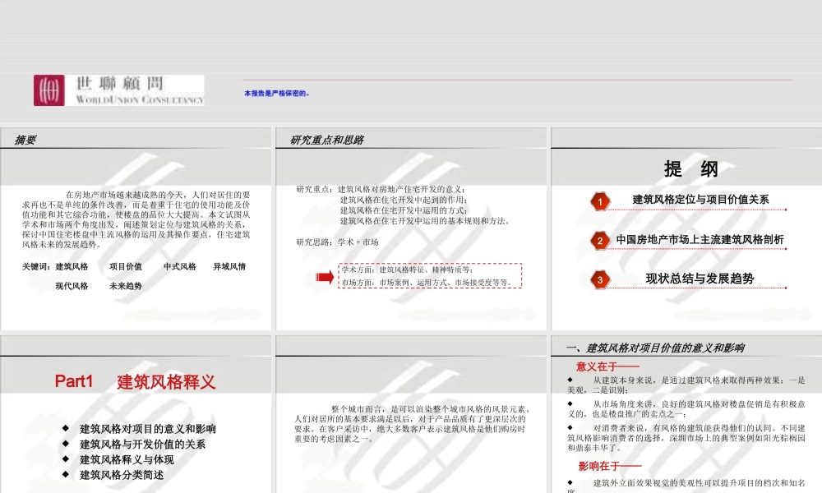
Task: Click outline item 现状总结与发展趋势
Action: coord(700,279)
